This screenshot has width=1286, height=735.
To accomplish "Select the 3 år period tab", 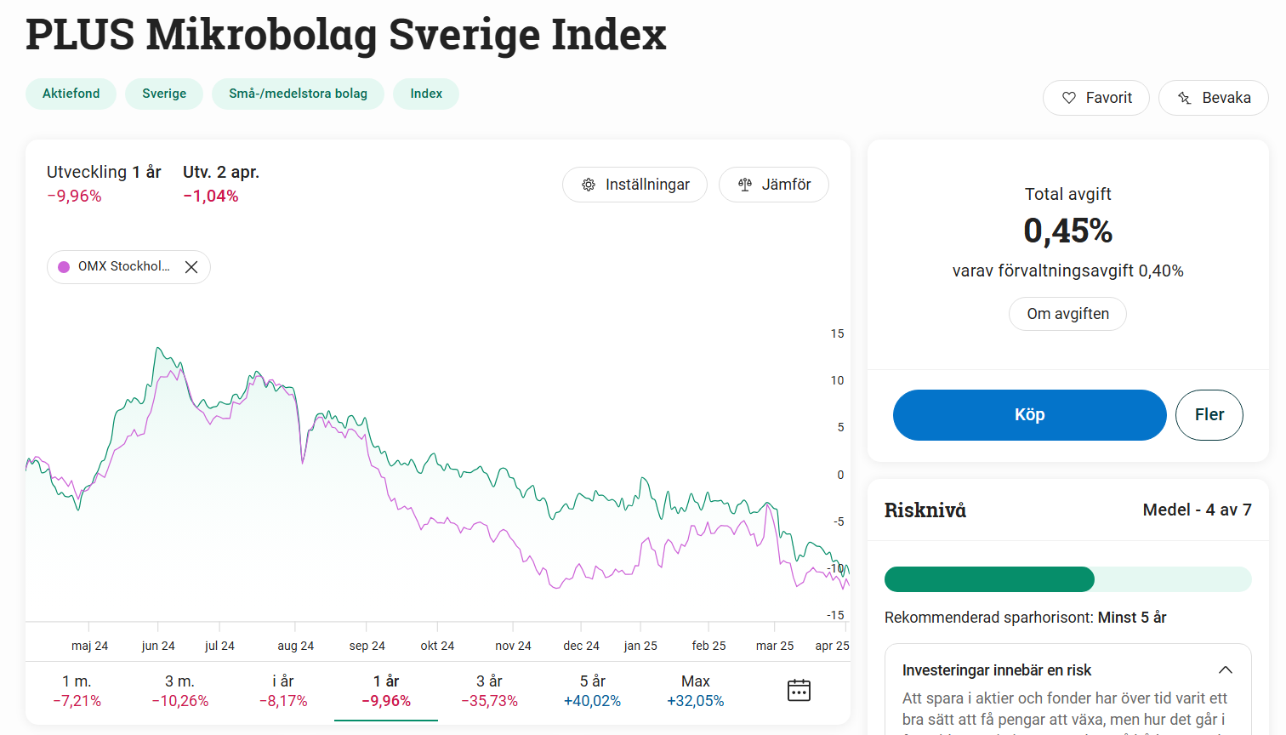I will click(x=489, y=691).
